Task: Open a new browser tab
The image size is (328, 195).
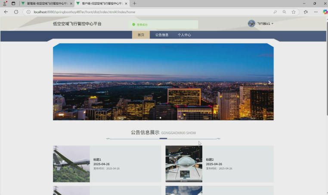Action: pos(134,3)
